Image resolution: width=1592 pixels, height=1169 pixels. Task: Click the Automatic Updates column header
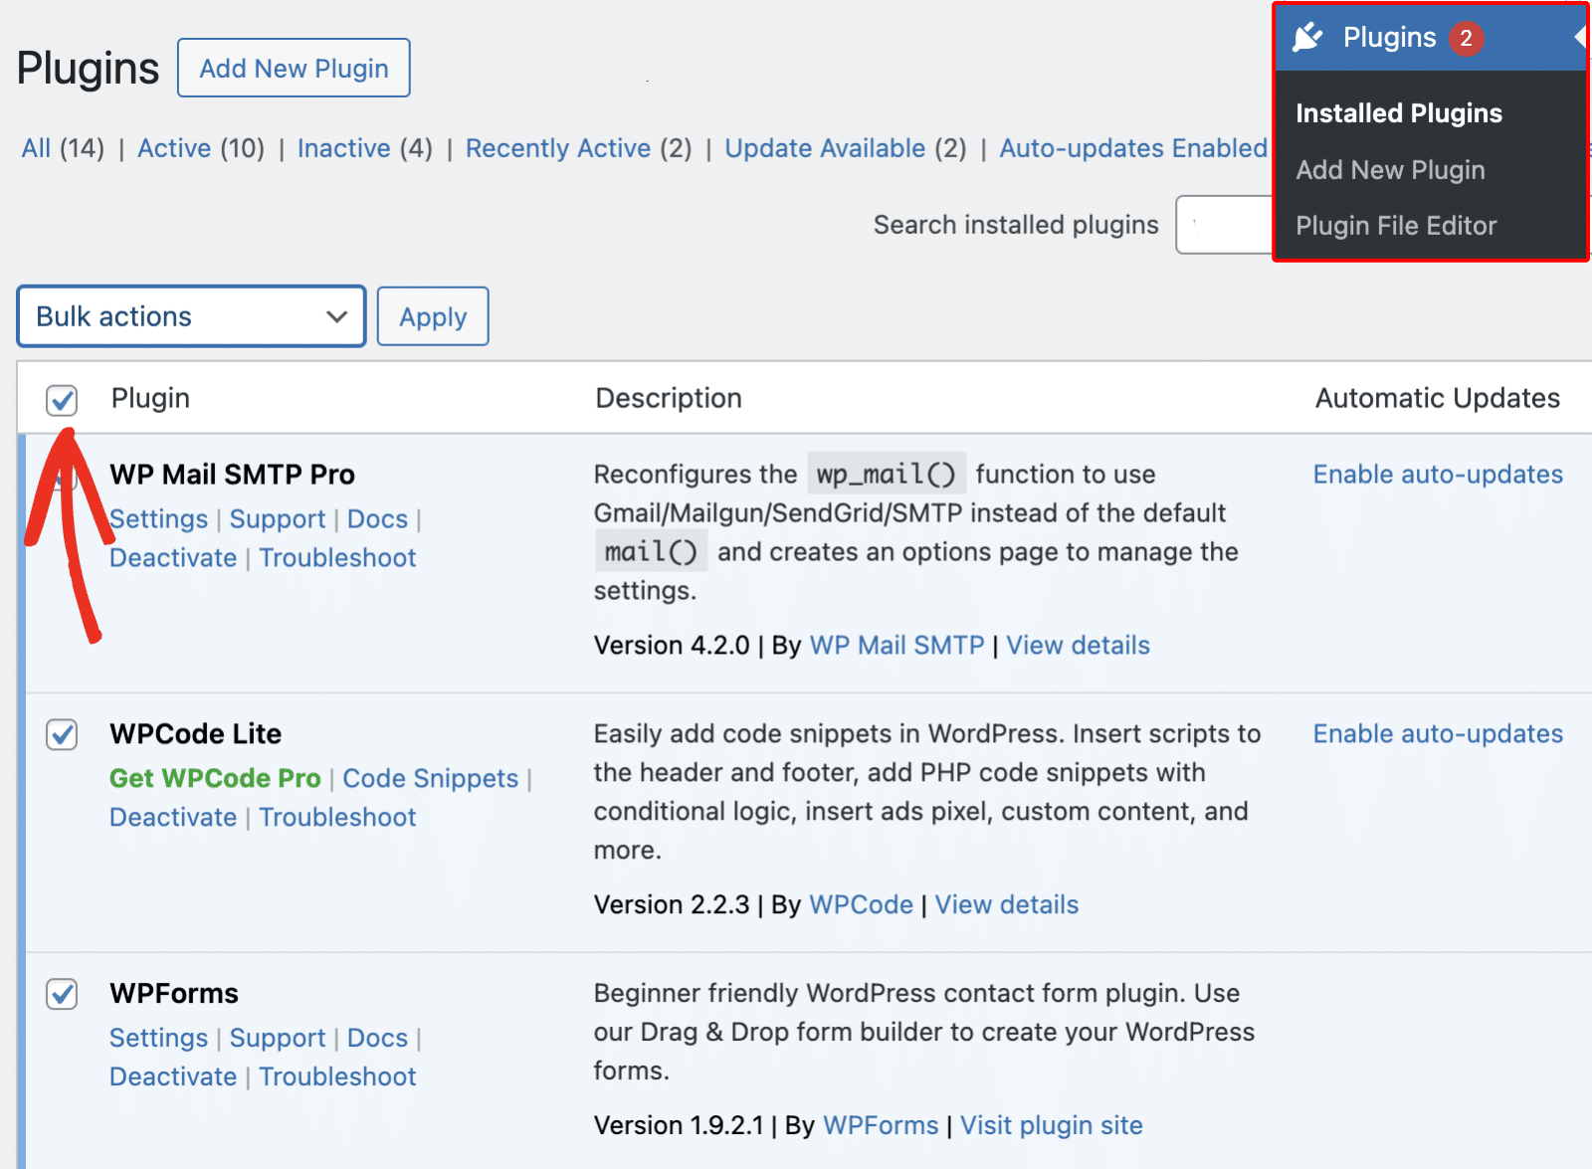[1438, 399]
